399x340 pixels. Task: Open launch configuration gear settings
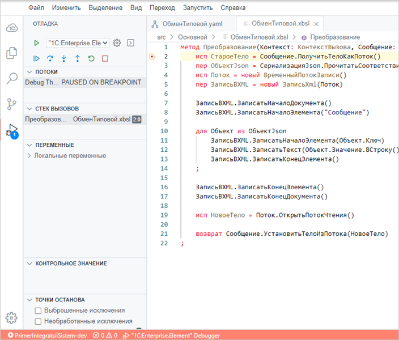[x=117, y=42]
